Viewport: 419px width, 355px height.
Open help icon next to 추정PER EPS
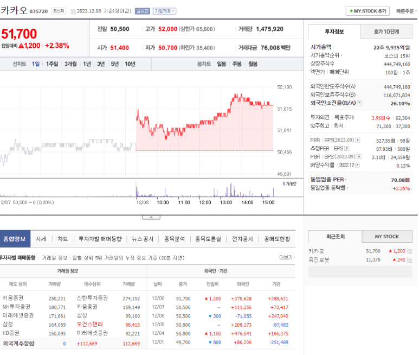[347, 149]
